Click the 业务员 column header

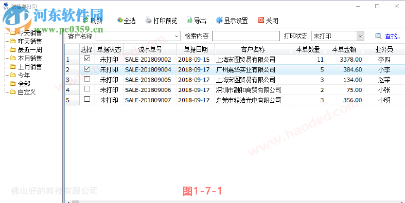click(x=384, y=49)
